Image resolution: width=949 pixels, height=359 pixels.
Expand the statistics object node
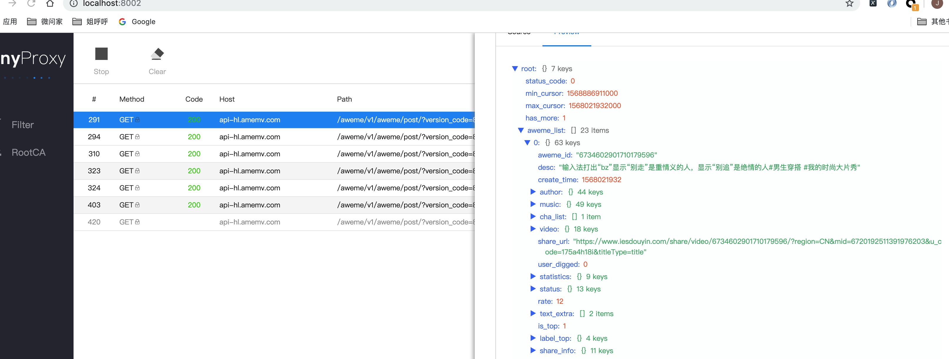(x=533, y=277)
